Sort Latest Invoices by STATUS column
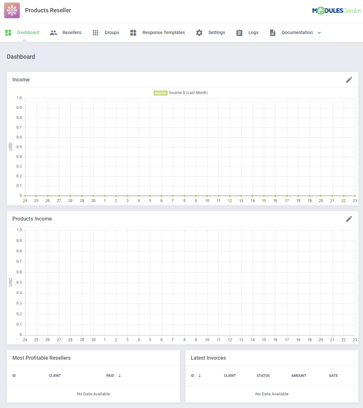This screenshot has height=408, width=363. 263,376
